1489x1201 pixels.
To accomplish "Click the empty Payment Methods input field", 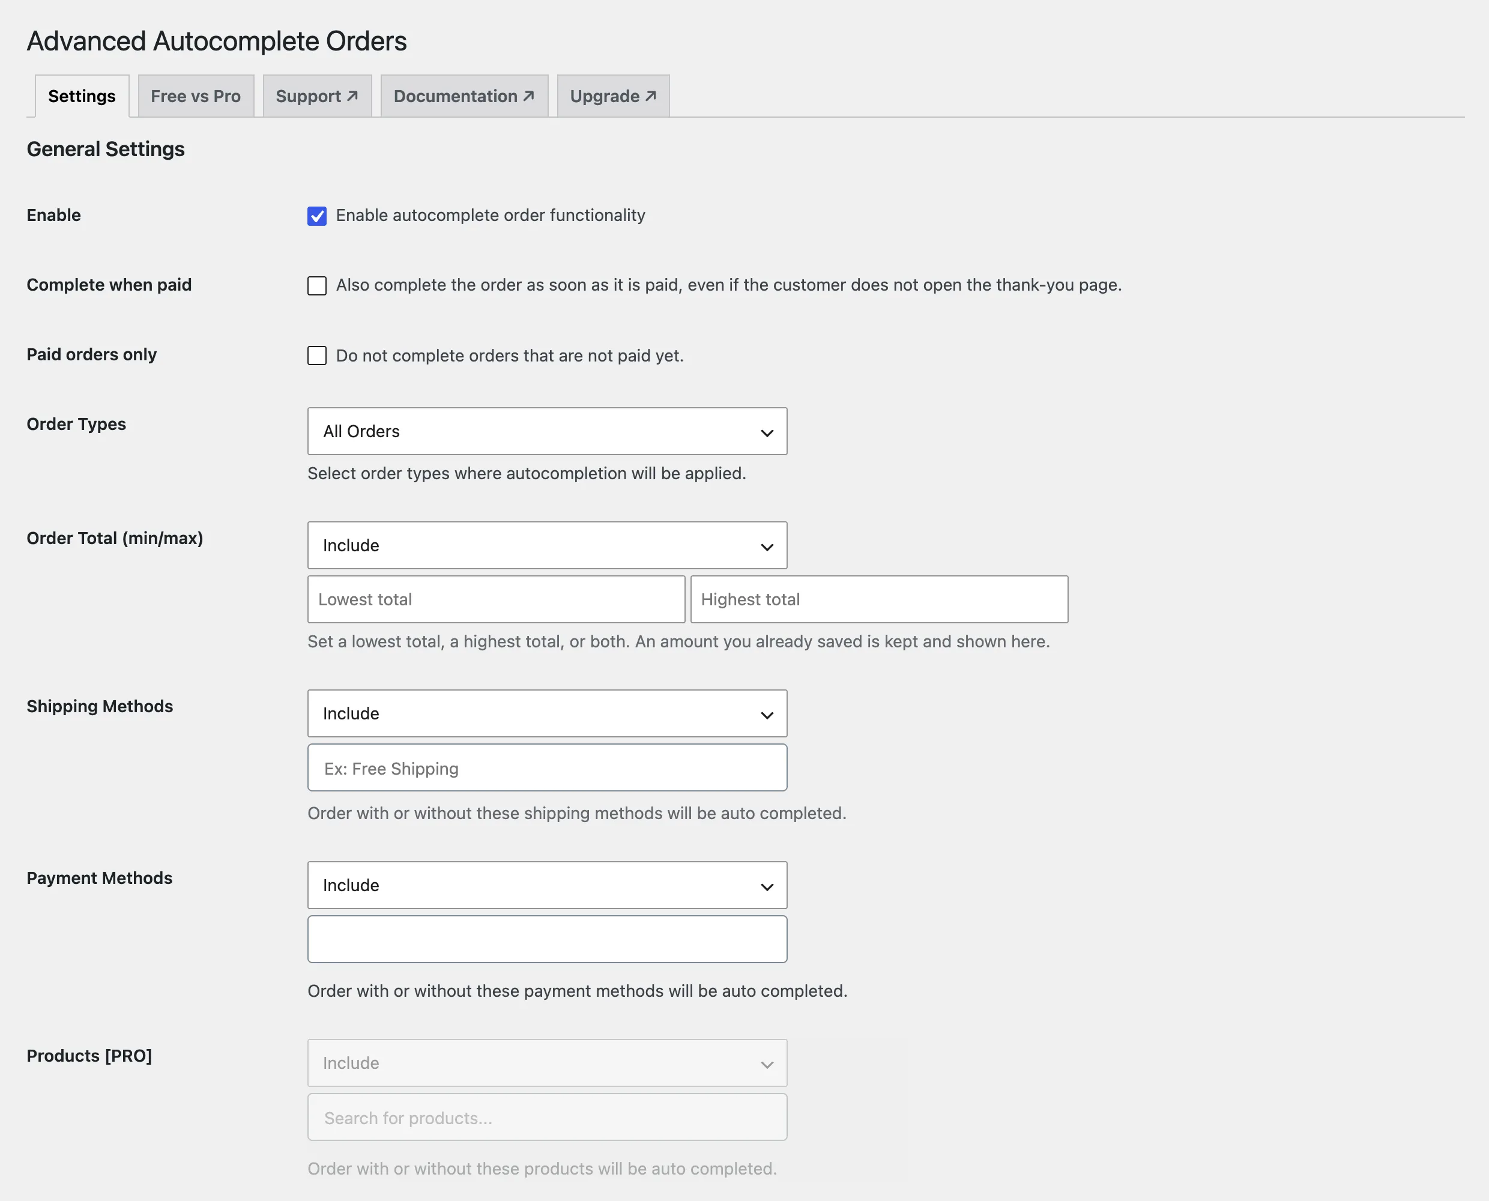I will tap(547, 940).
